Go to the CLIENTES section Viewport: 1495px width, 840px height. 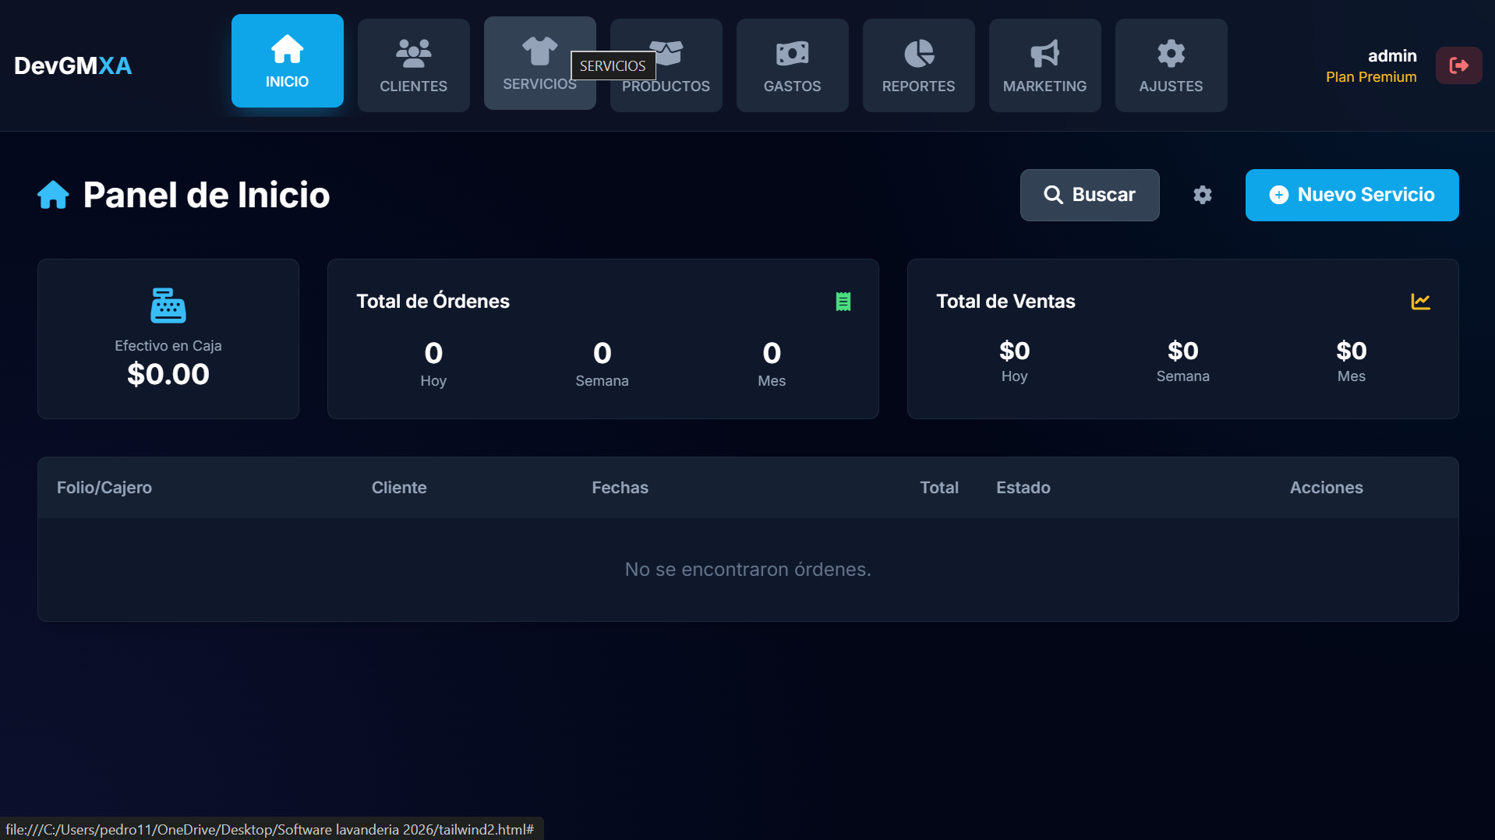413,65
